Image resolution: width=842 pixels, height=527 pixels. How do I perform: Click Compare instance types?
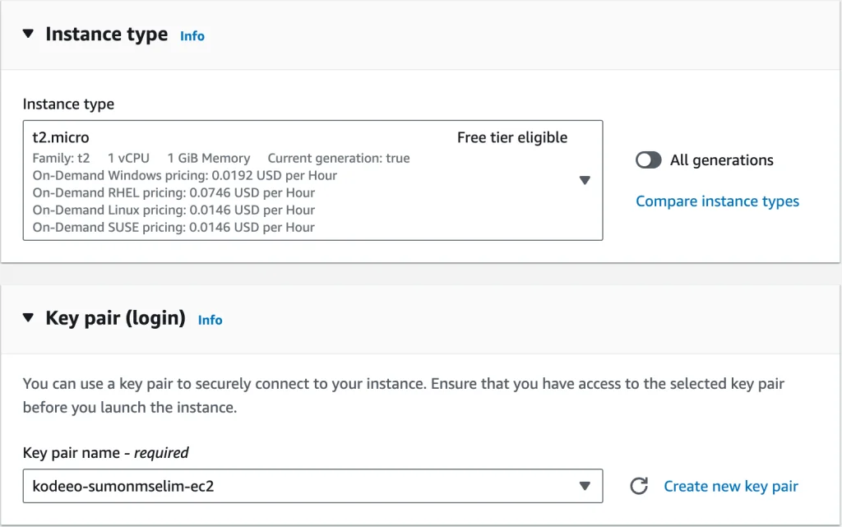(x=717, y=201)
